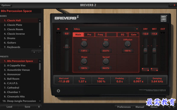This screenshot has height=110, width=177.
Task: Toggle the small icon in Predelay quick slot
Action: tap(127, 78)
